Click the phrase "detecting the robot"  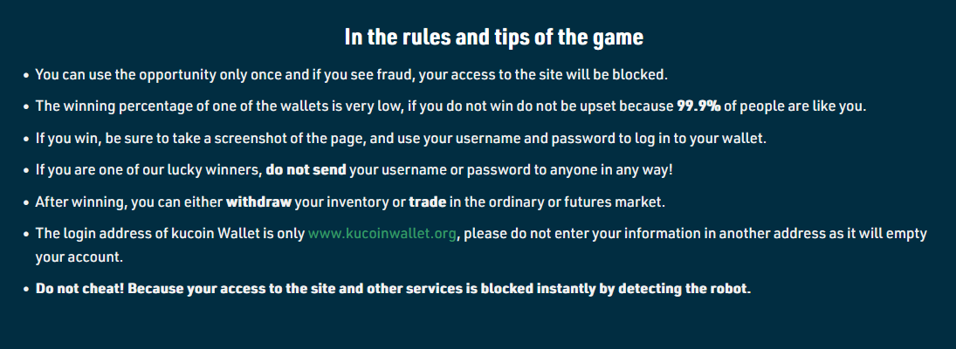(x=683, y=288)
